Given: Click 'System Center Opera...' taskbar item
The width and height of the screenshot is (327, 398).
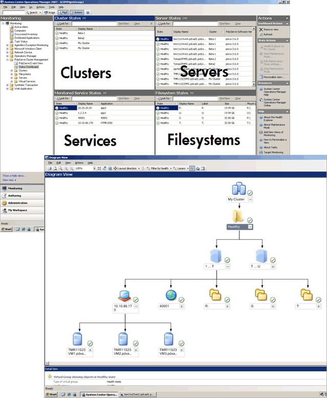Looking at the screenshot, I should click(x=99, y=394).
